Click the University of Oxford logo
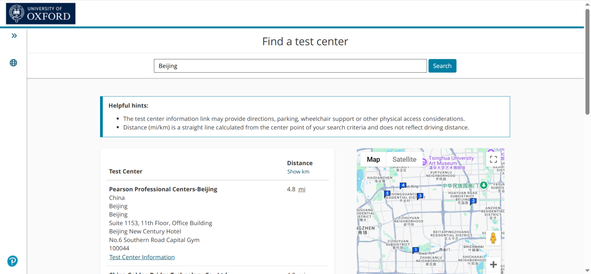Image resolution: width=591 pixels, height=274 pixels. pyautogui.click(x=41, y=13)
